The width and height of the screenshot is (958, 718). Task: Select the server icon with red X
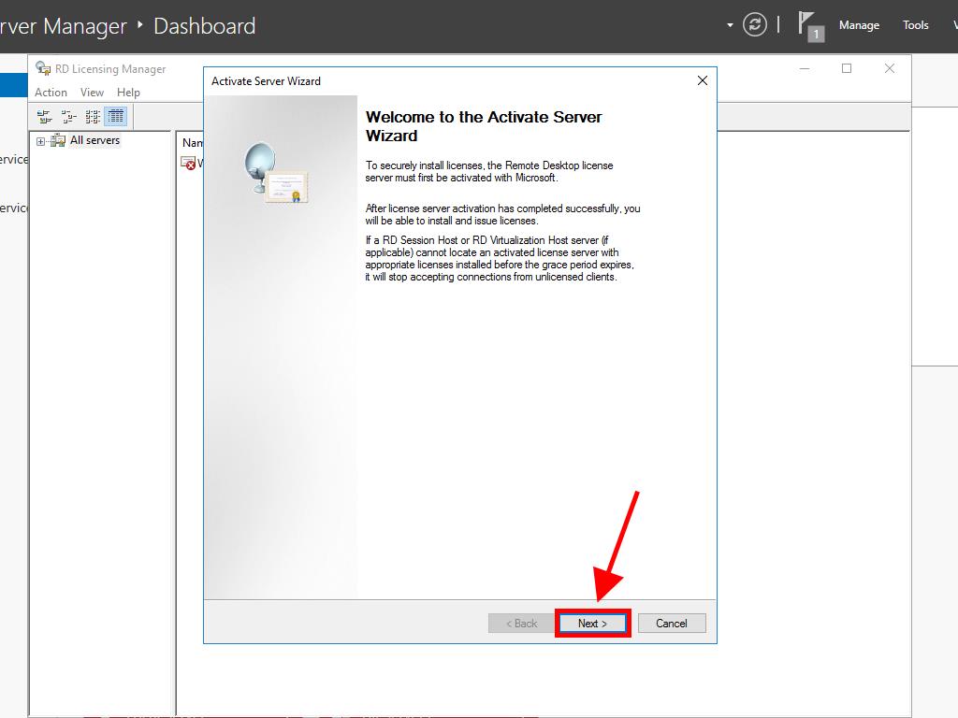(x=189, y=163)
